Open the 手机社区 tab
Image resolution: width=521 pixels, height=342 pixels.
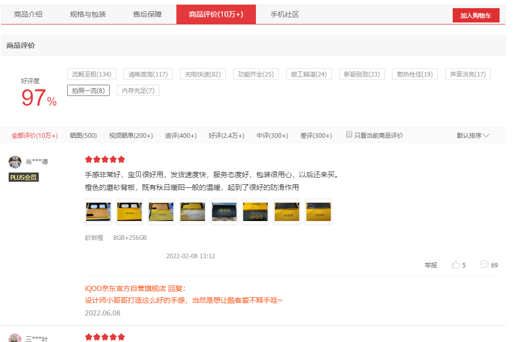[283, 14]
